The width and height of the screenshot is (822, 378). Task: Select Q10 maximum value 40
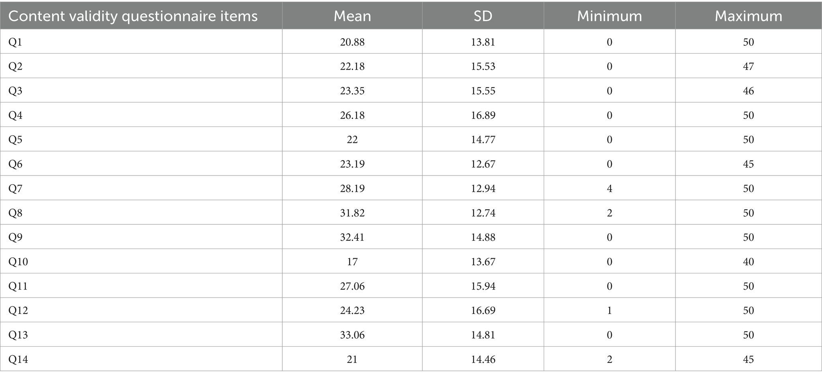point(748,262)
